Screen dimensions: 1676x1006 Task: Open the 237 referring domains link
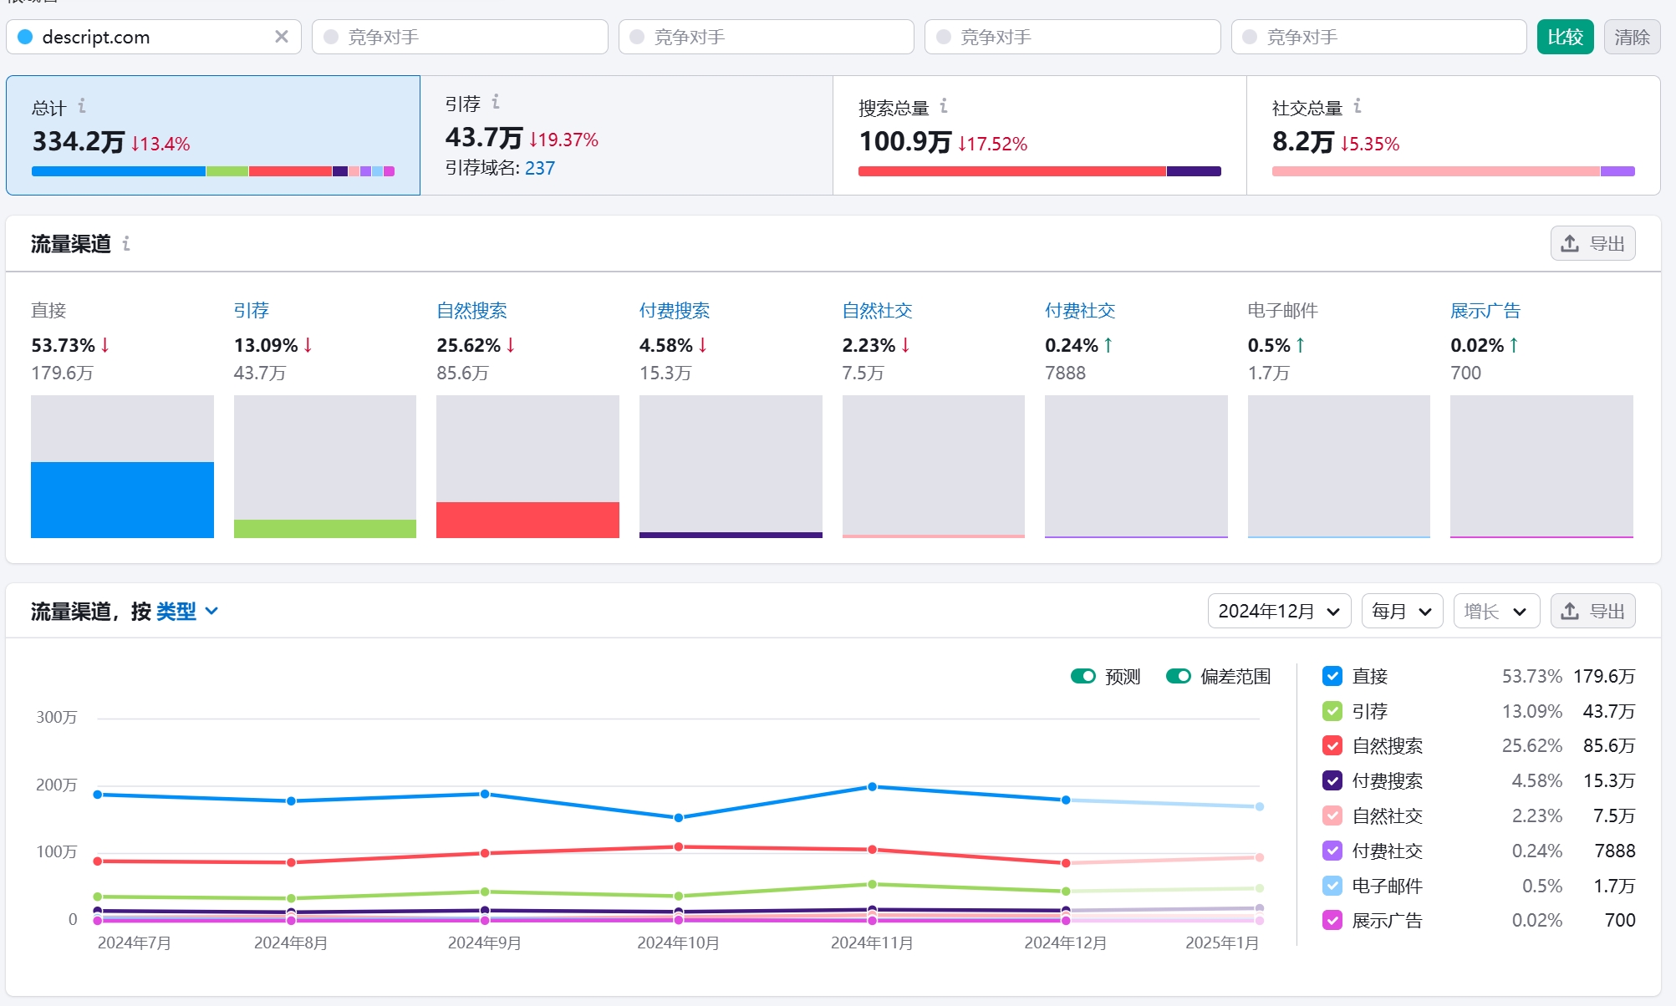pos(540,168)
